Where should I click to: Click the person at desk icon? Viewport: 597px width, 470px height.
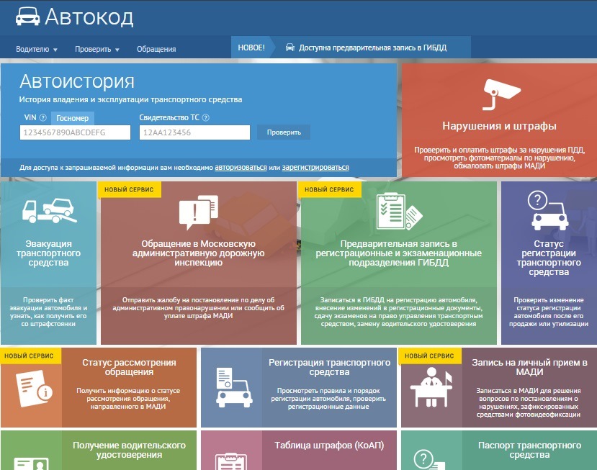point(432,387)
